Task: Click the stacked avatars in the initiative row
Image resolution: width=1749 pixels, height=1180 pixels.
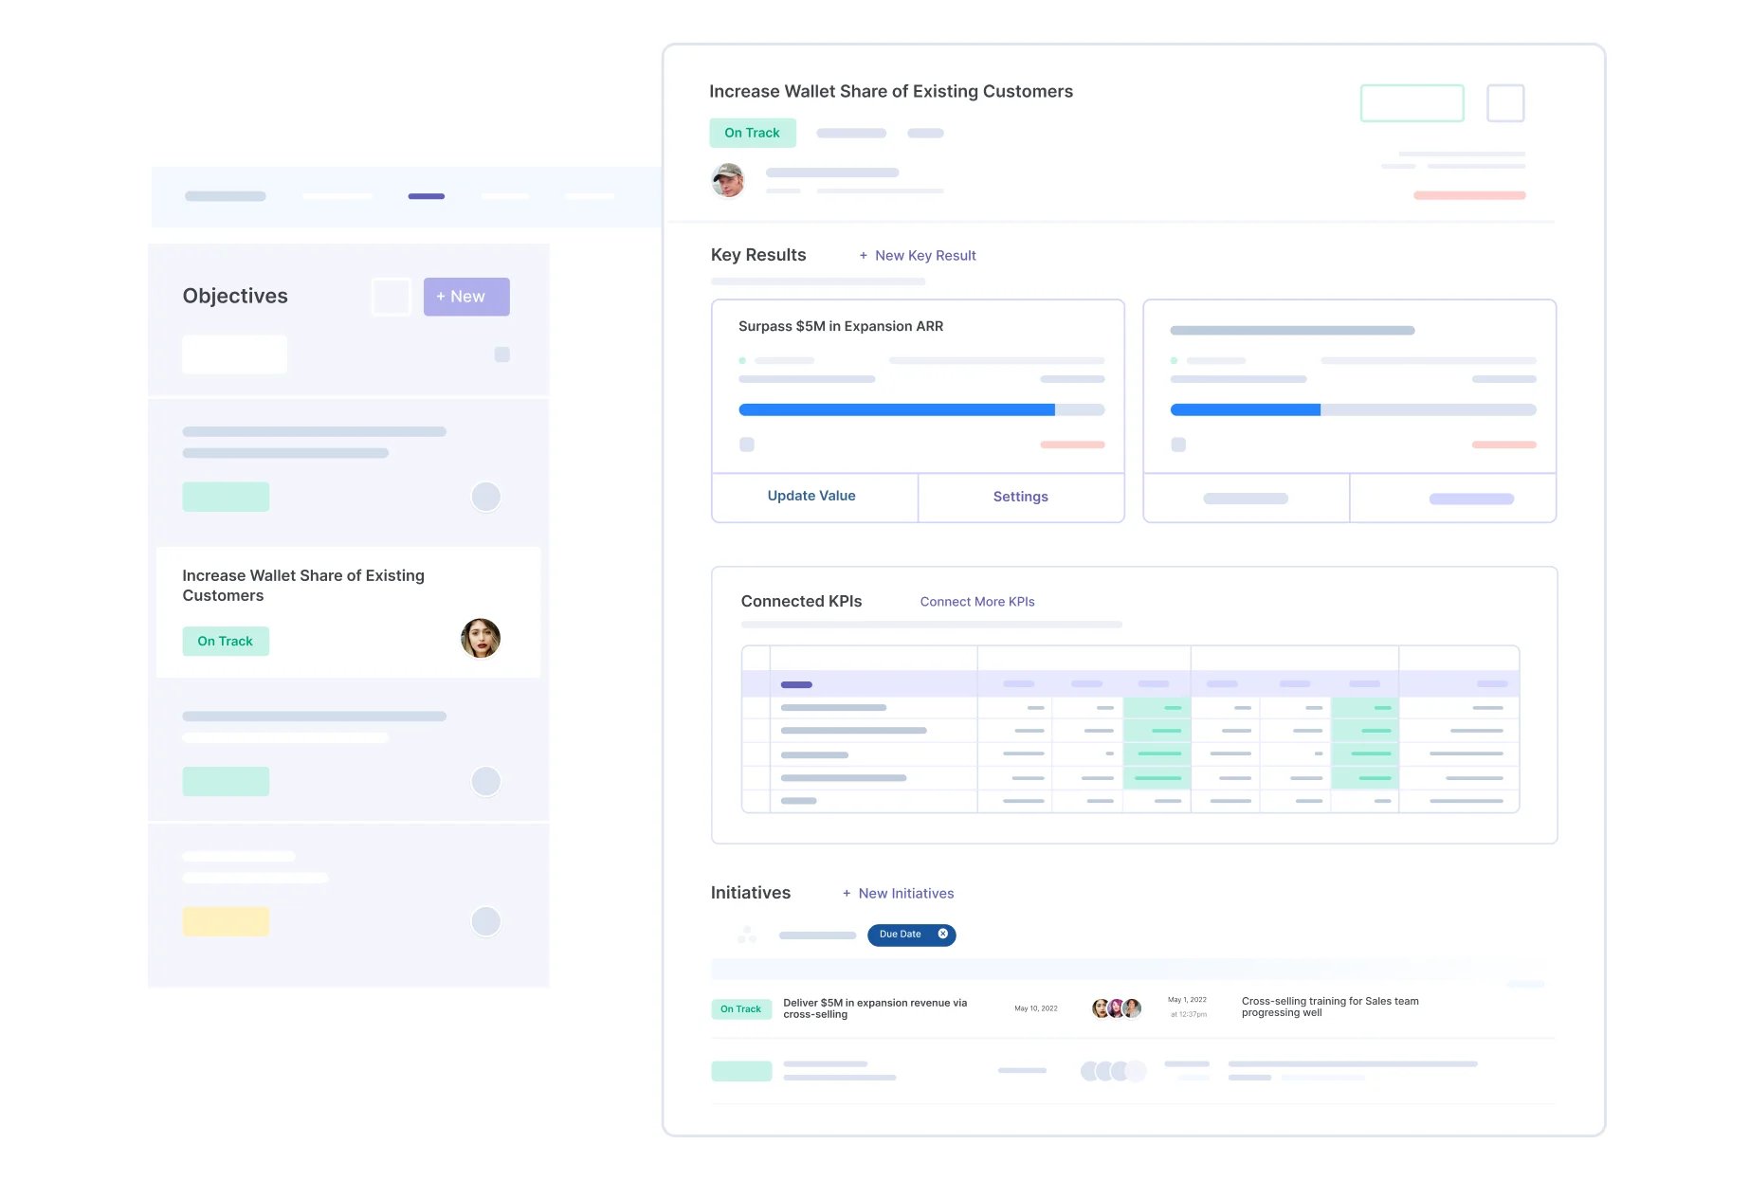Action: pos(1117,1008)
